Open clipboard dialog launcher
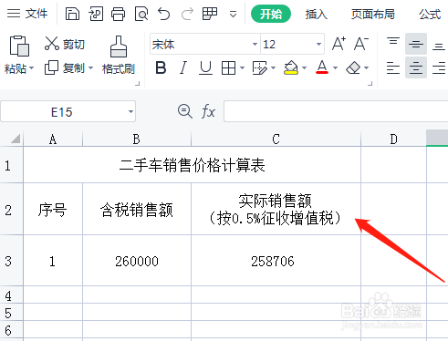 pos(138,83)
